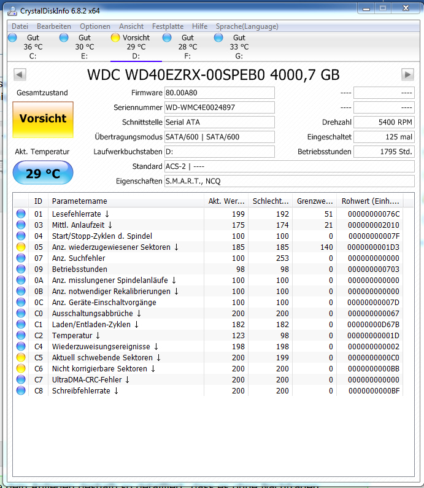Viewport: 424px width, 488px height.
Task: Click the Schnittstelle field Serial ATA
Action: [x=219, y=122]
